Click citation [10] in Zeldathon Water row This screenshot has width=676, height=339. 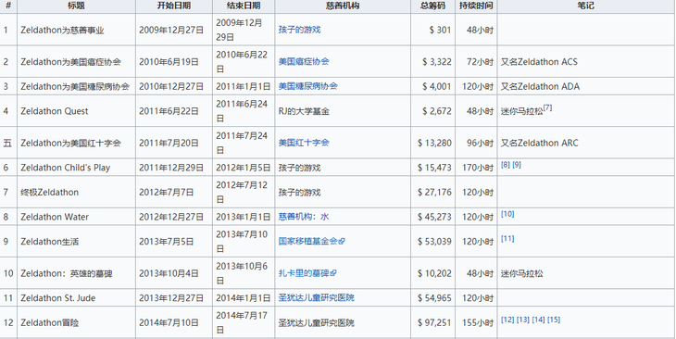pos(507,214)
